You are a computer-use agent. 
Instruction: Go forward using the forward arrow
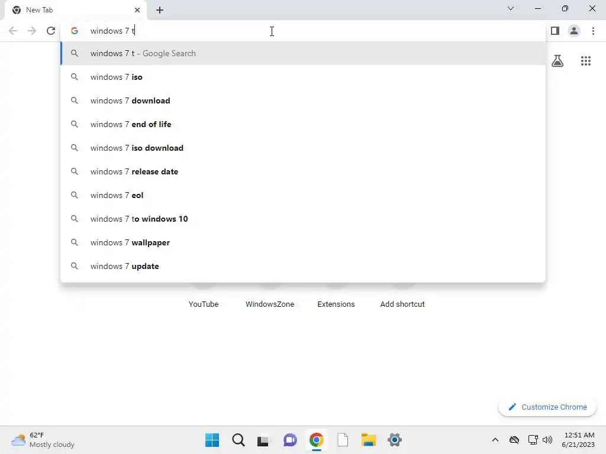(32, 31)
